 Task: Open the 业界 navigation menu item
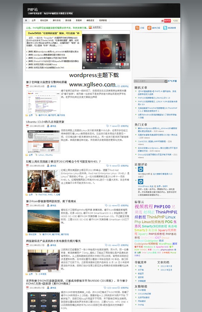click(x=34, y=21)
